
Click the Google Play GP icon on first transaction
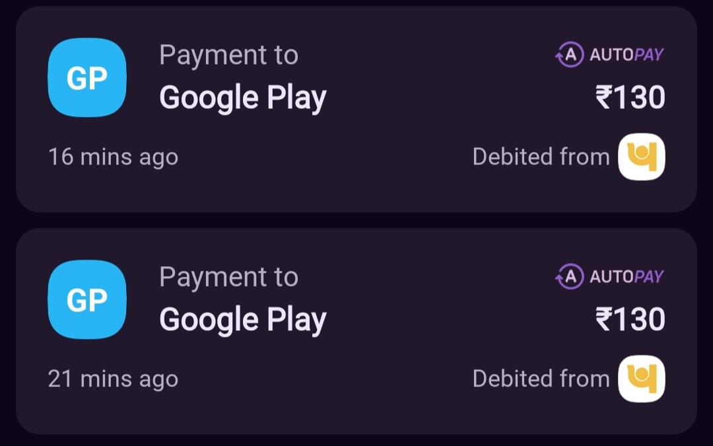(86, 77)
